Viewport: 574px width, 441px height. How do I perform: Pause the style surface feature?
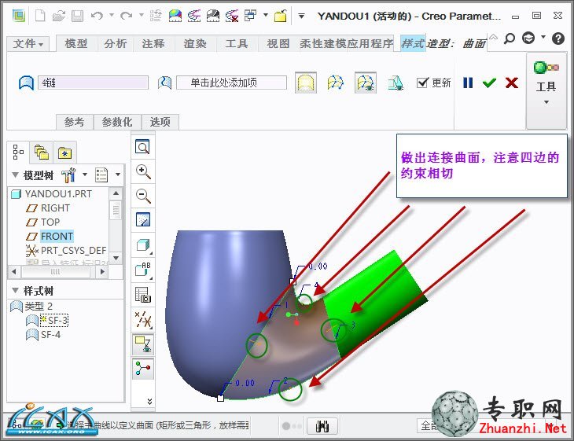468,83
